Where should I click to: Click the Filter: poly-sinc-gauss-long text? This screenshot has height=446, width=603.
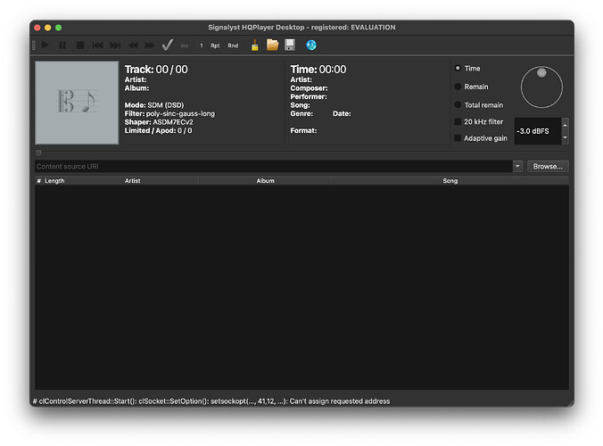click(x=169, y=113)
